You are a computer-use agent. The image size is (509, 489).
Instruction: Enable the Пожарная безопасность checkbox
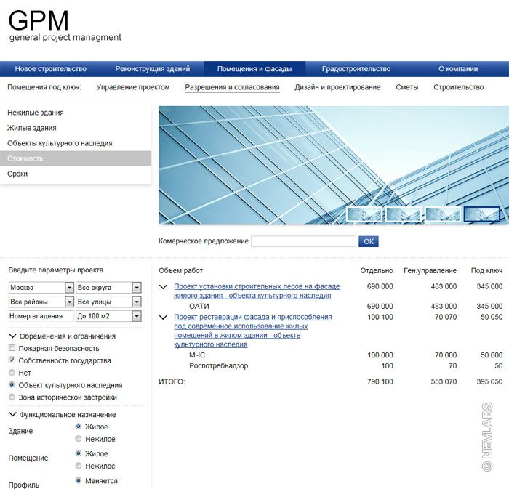[x=12, y=349]
